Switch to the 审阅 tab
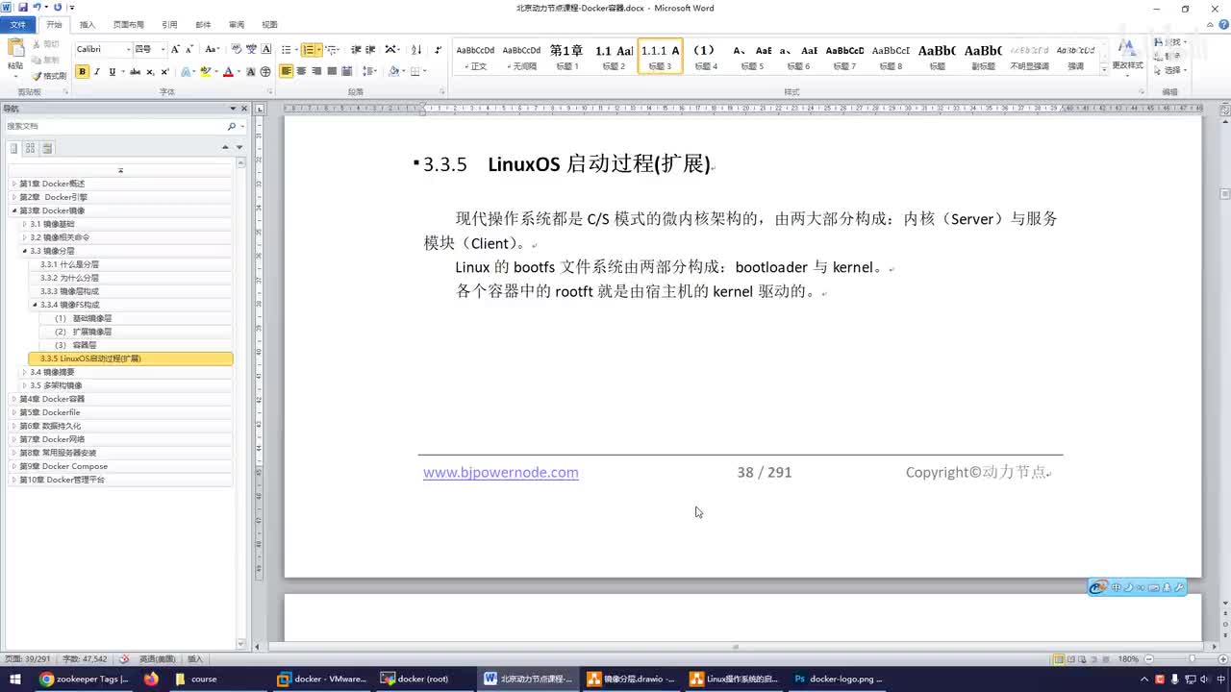Image resolution: width=1231 pixels, height=692 pixels. (237, 24)
